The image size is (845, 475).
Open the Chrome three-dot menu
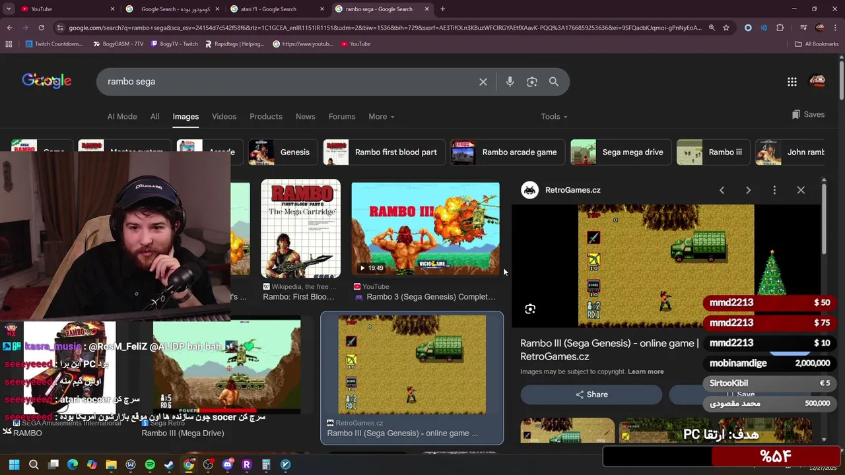836,28
